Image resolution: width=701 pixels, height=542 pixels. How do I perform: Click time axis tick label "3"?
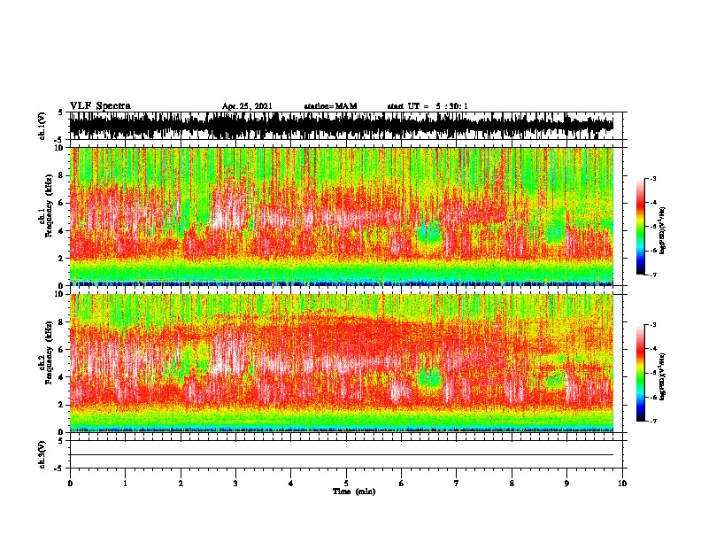pos(235,484)
